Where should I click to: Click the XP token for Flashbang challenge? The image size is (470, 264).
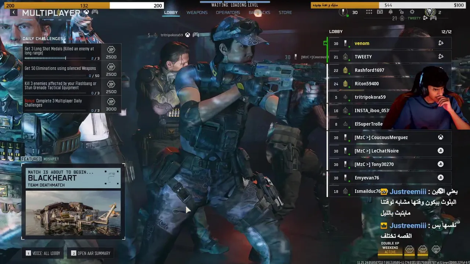point(111,84)
